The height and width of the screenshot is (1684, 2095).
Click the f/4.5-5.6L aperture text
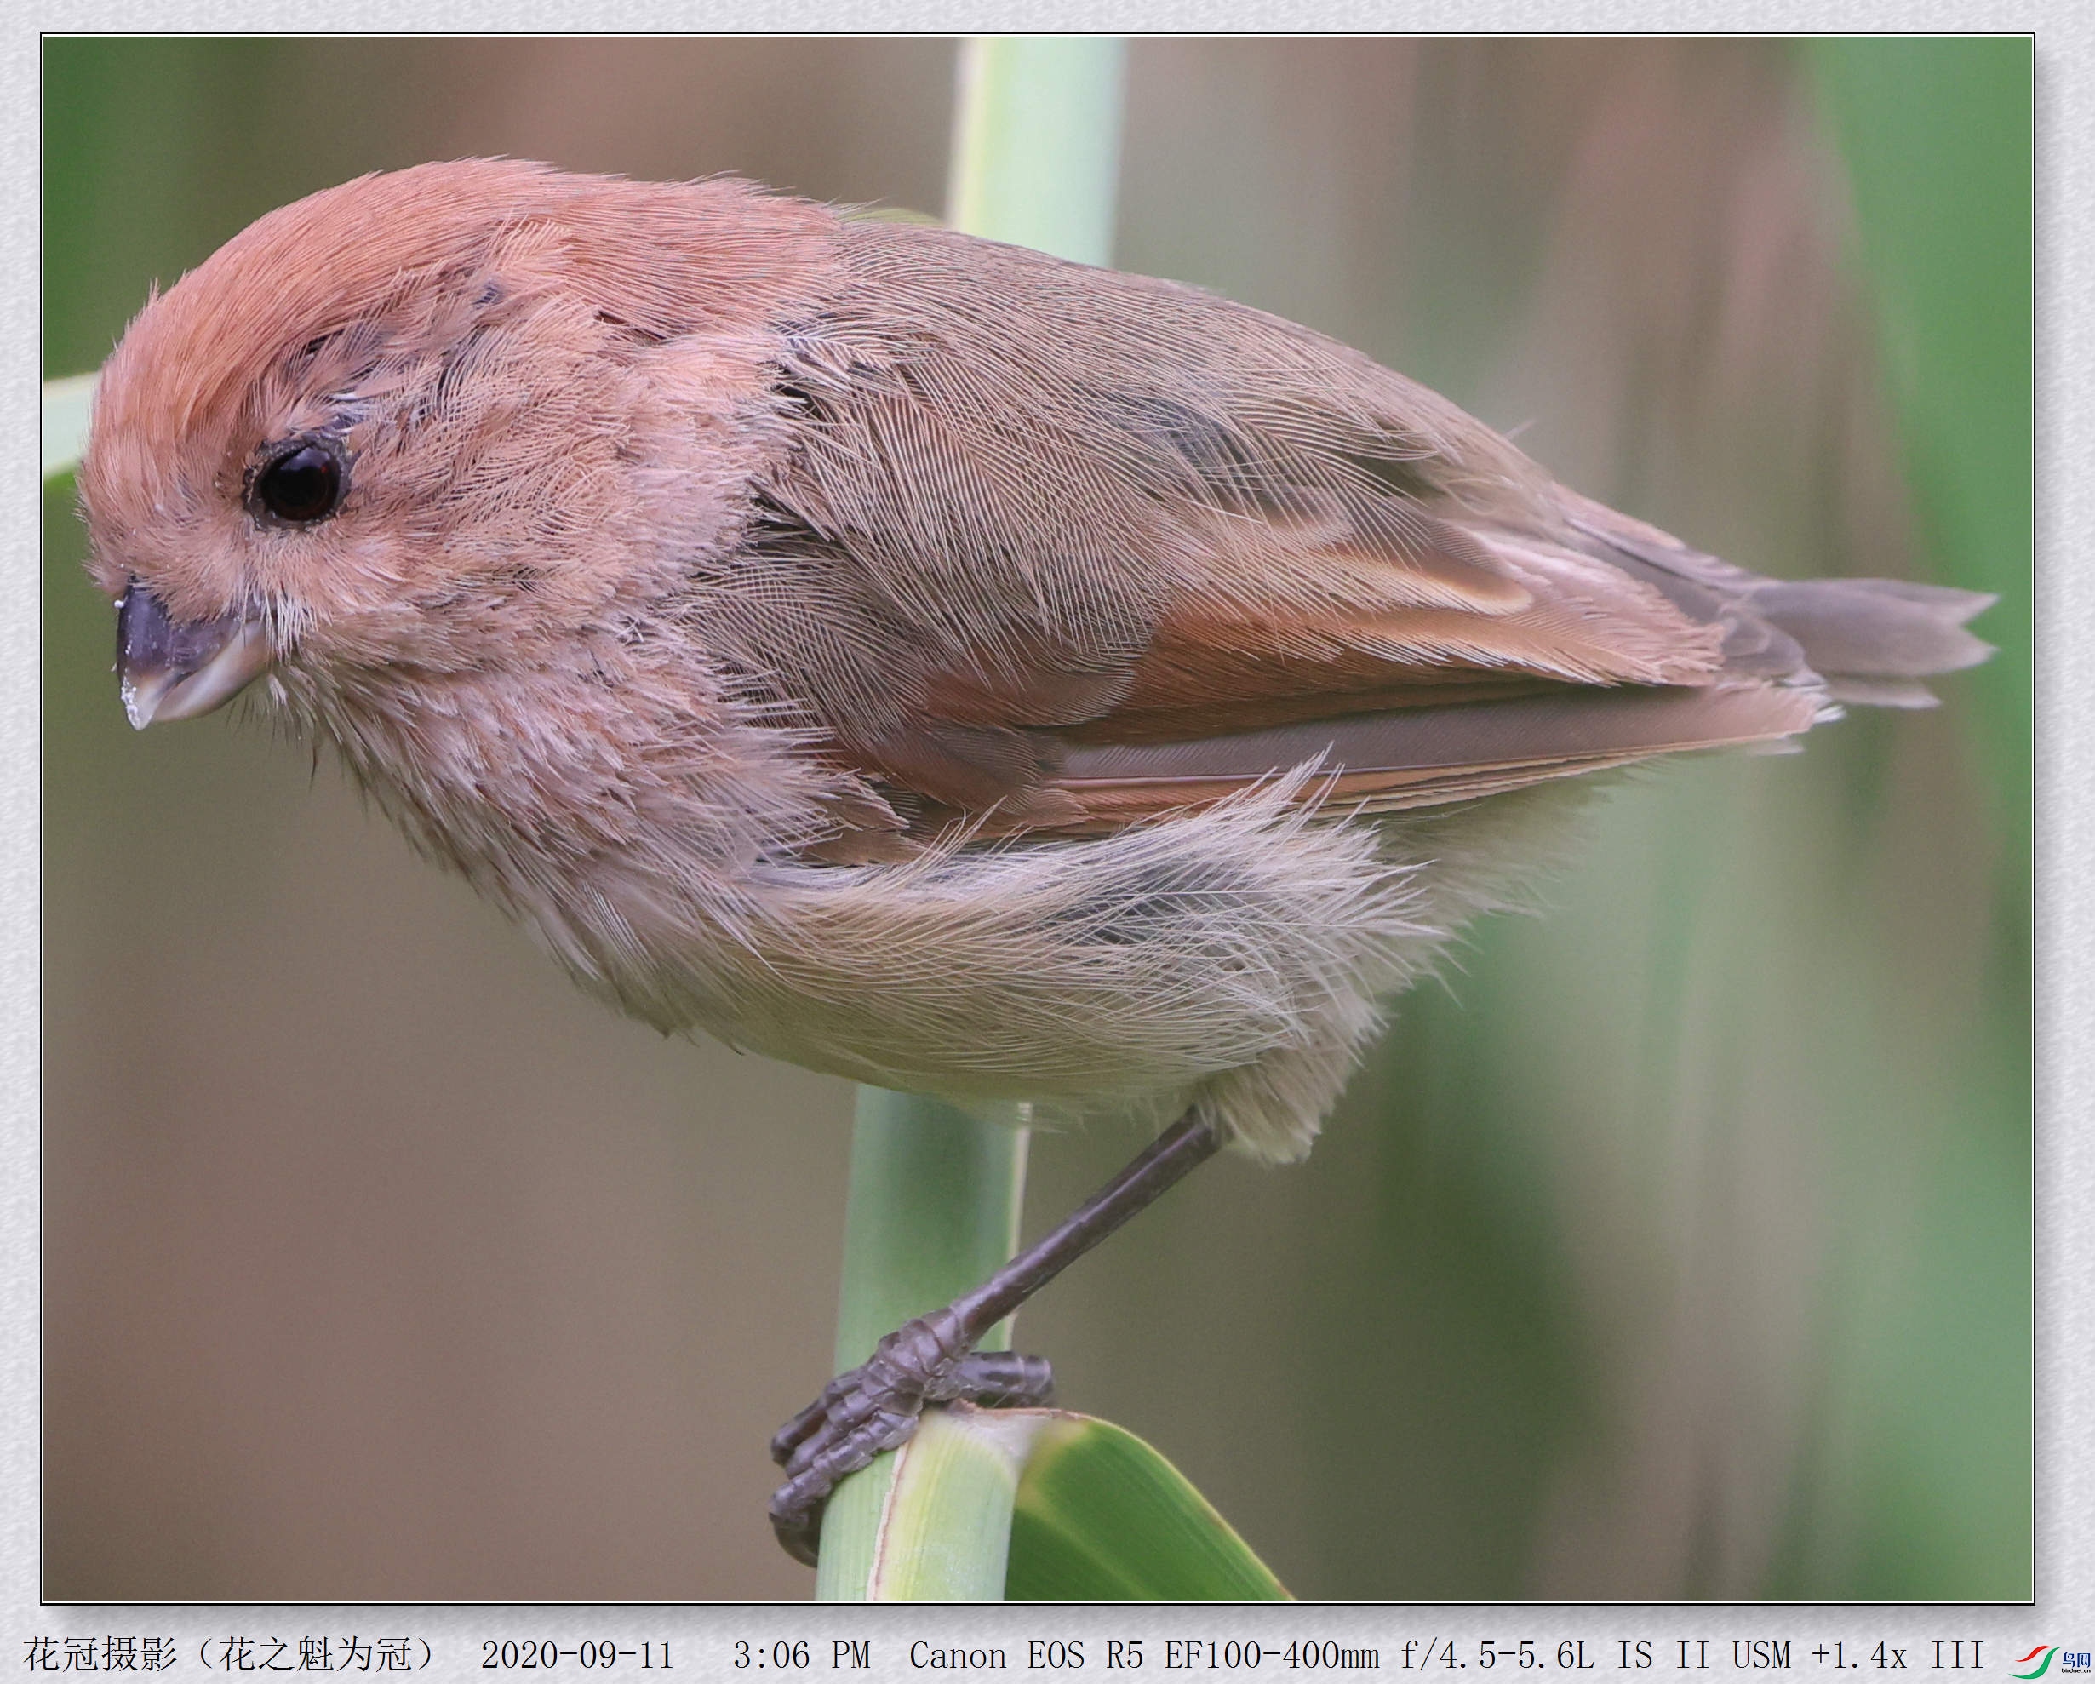tap(1498, 1655)
